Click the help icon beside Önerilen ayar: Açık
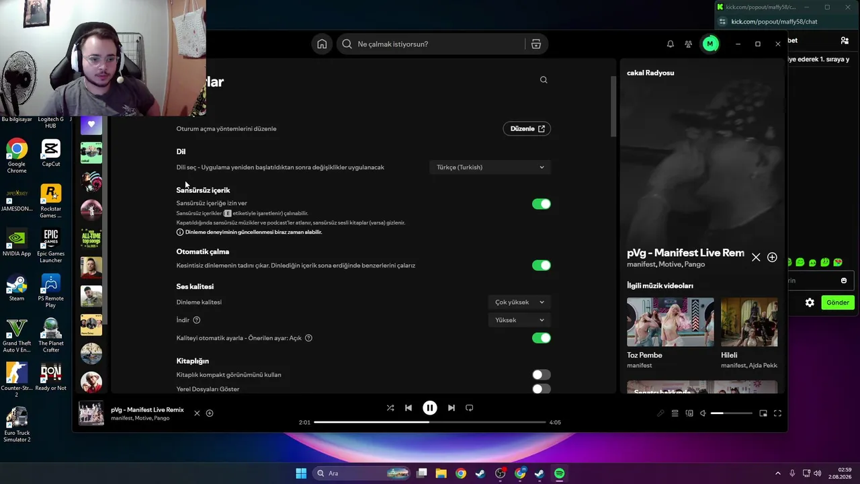 pyautogui.click(x=308, y=338)
